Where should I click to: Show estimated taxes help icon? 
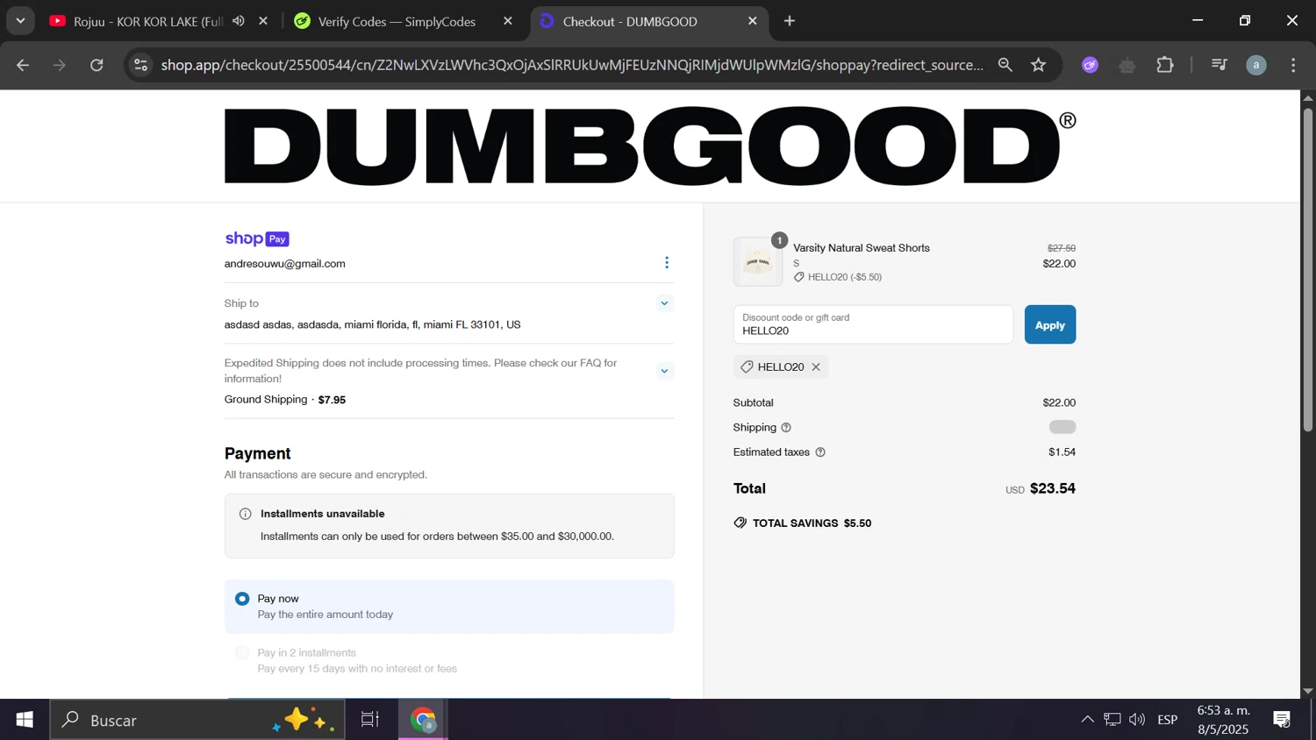click(820, 452)
